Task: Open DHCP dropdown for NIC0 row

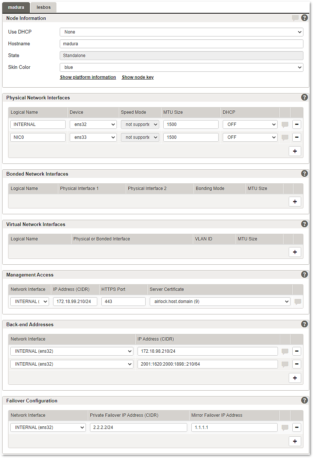Action: click(x=250, y=137)
